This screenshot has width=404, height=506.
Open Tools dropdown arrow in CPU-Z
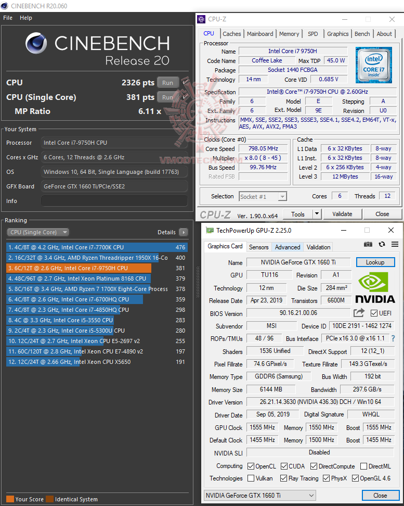(317, 213)
